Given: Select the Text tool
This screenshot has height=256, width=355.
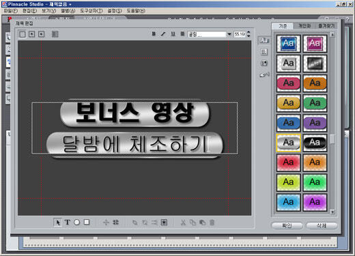Looking at the screenshot, I should click(68, 223).
